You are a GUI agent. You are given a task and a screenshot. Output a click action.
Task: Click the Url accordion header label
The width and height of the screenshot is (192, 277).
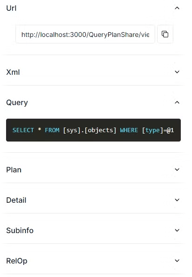tap(11, 8)
